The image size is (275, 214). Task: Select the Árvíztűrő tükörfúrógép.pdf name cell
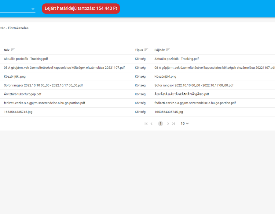click(x=23, y=94)
